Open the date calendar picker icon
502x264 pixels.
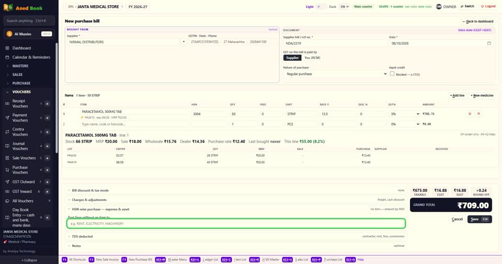coord(489,43)
